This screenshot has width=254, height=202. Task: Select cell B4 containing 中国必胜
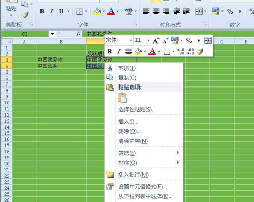pyautogui.click(x=61, y=66)
